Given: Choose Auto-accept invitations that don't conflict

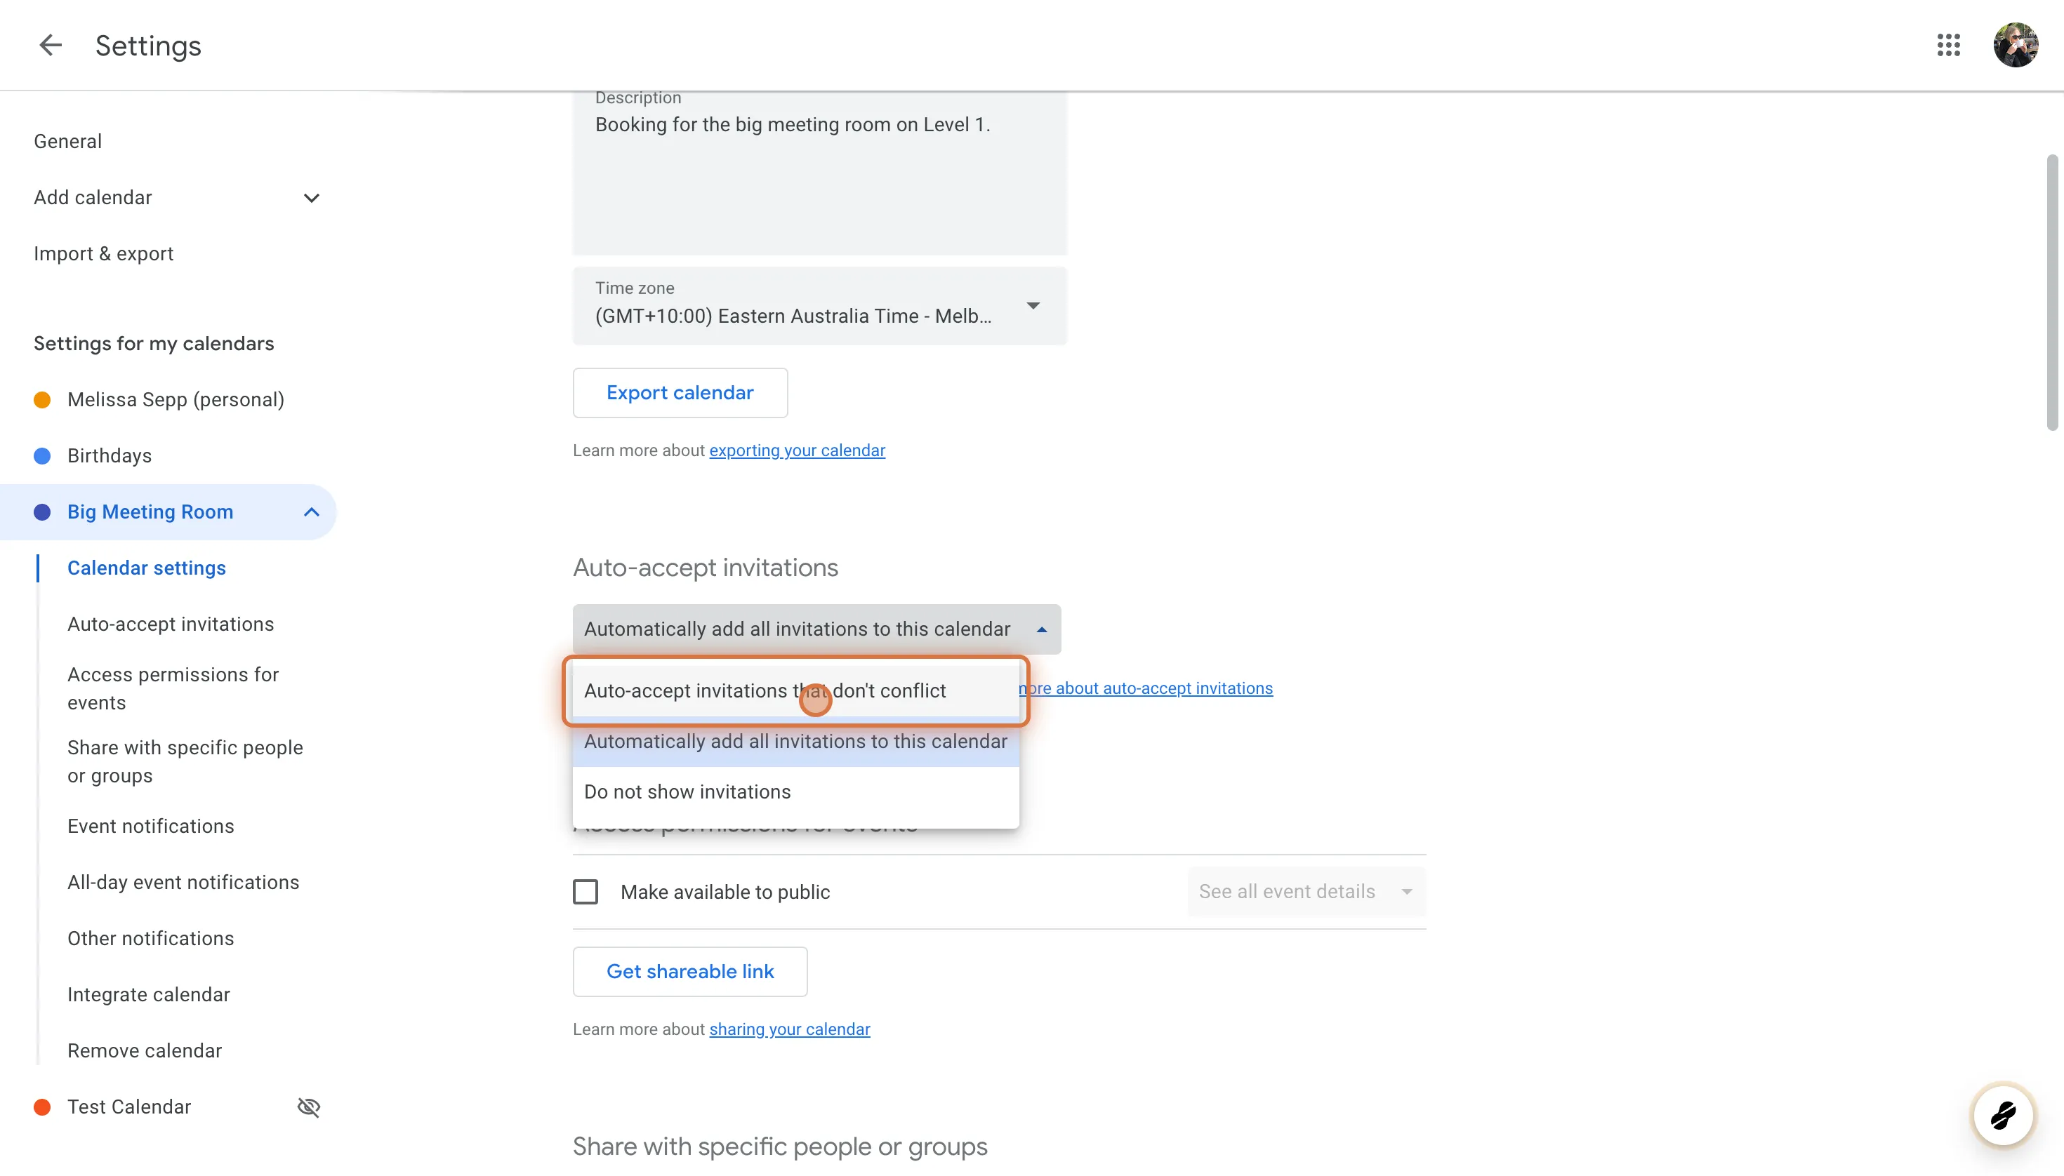Looking at the screenshot, I should pyautogui.click(x=764, y=690).
